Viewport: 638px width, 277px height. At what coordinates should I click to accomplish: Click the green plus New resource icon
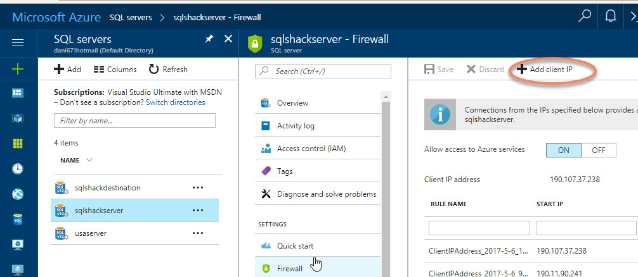tap(18, 68)
